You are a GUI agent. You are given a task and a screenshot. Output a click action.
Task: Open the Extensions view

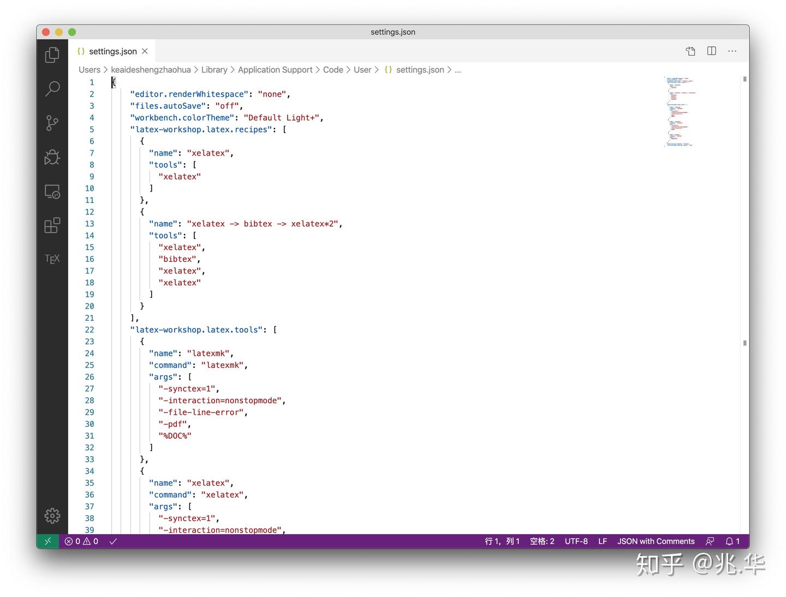(x=52, y=225)
